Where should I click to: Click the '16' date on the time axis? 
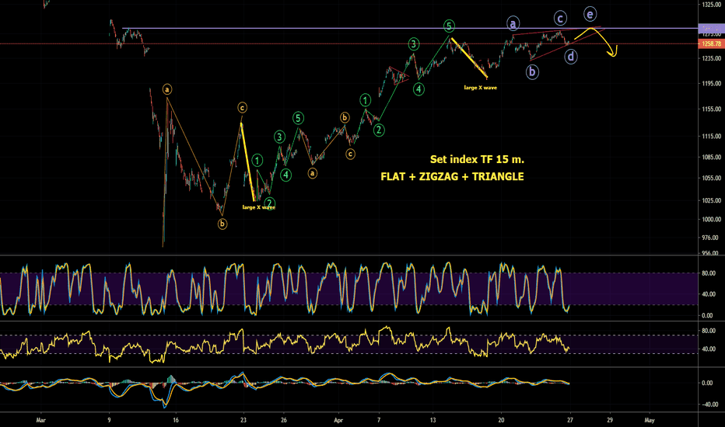tap(176, 420)
